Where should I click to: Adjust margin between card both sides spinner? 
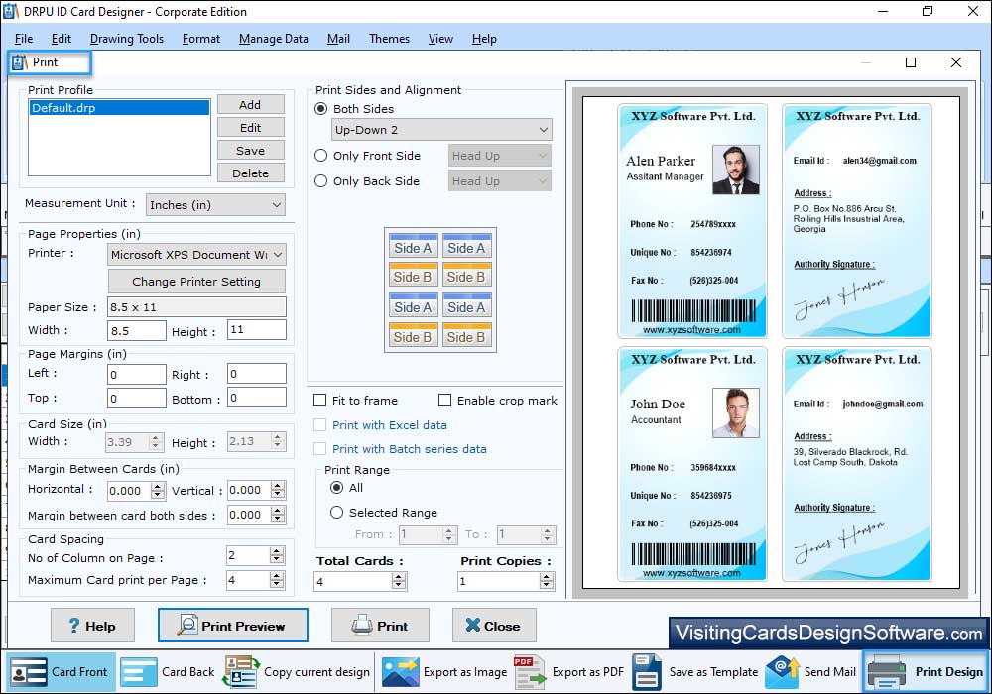(x=278, y=515)
